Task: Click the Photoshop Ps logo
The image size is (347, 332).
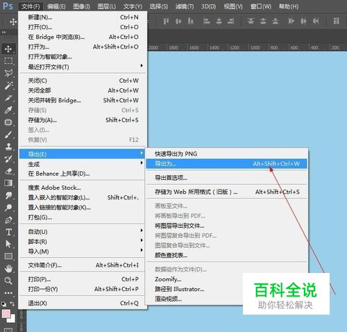Action: (x=8, y=6)
